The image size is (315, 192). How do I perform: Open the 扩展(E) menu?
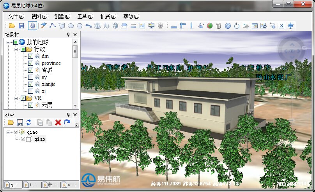108,16
